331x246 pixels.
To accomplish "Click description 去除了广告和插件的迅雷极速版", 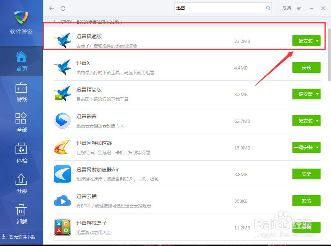I will [x=107, y=46].
